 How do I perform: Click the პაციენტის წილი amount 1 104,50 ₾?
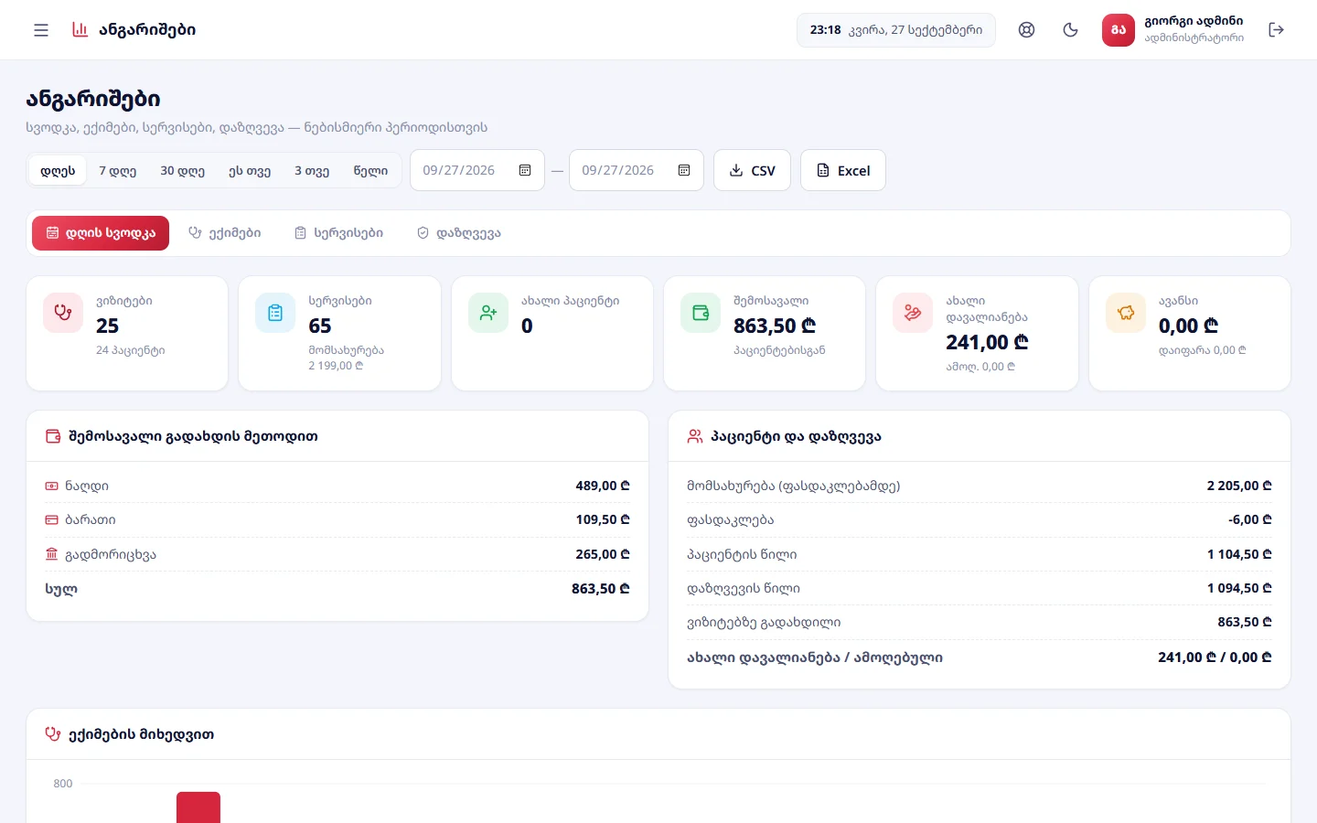[1239, 554]
